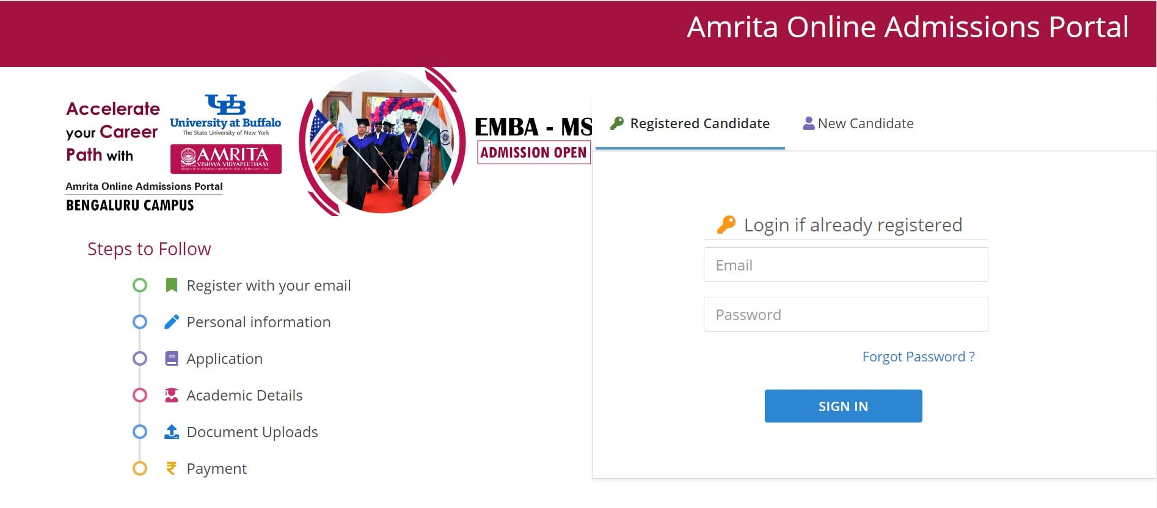Click the Amrita Vishwa Vidyapeetham logo

point(225,159)
